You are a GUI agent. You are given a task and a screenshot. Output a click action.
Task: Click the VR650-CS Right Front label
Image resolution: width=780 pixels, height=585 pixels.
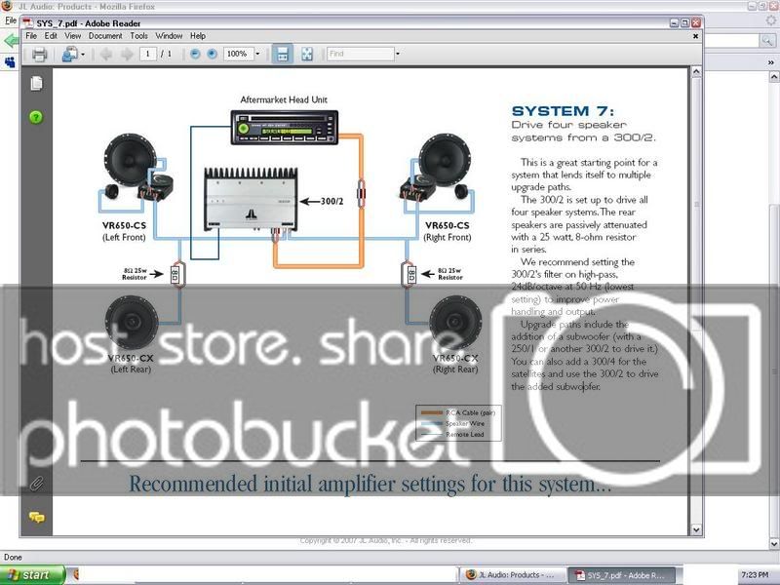pos(448,231)
